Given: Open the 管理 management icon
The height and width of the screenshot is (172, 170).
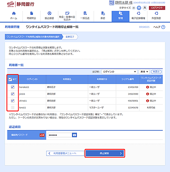Looking at the screenshot, I should pos(120,13).
